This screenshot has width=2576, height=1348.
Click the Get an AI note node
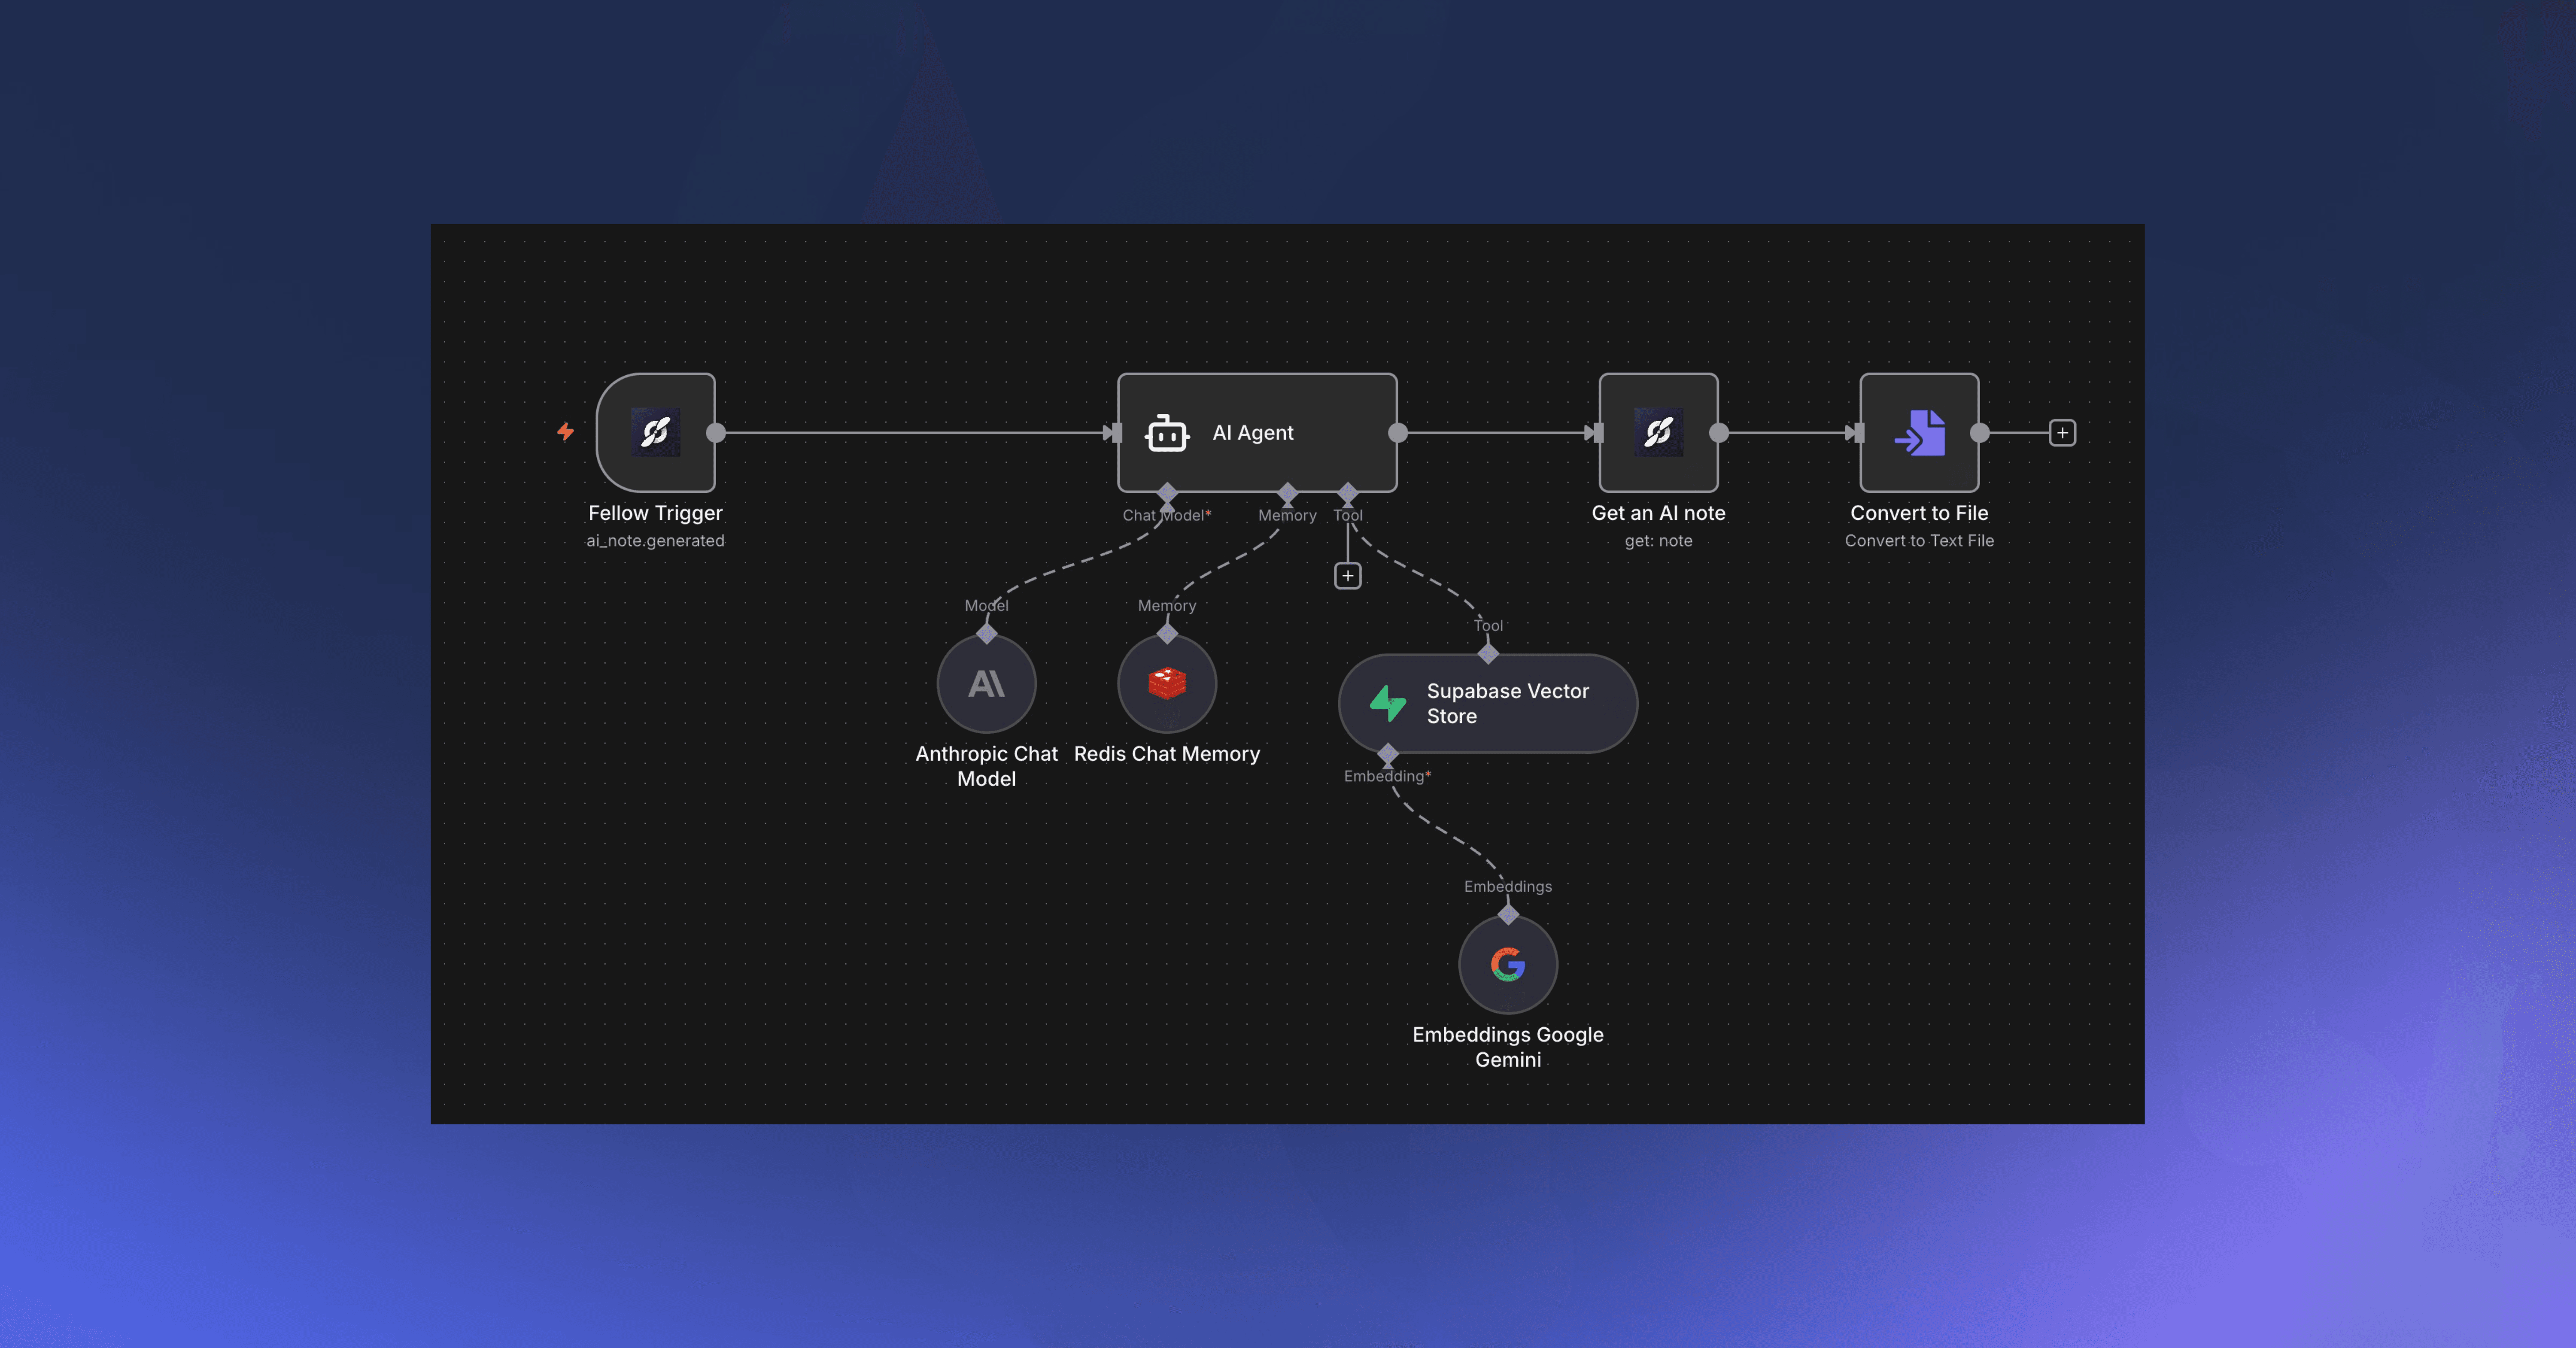point(1658,432)
